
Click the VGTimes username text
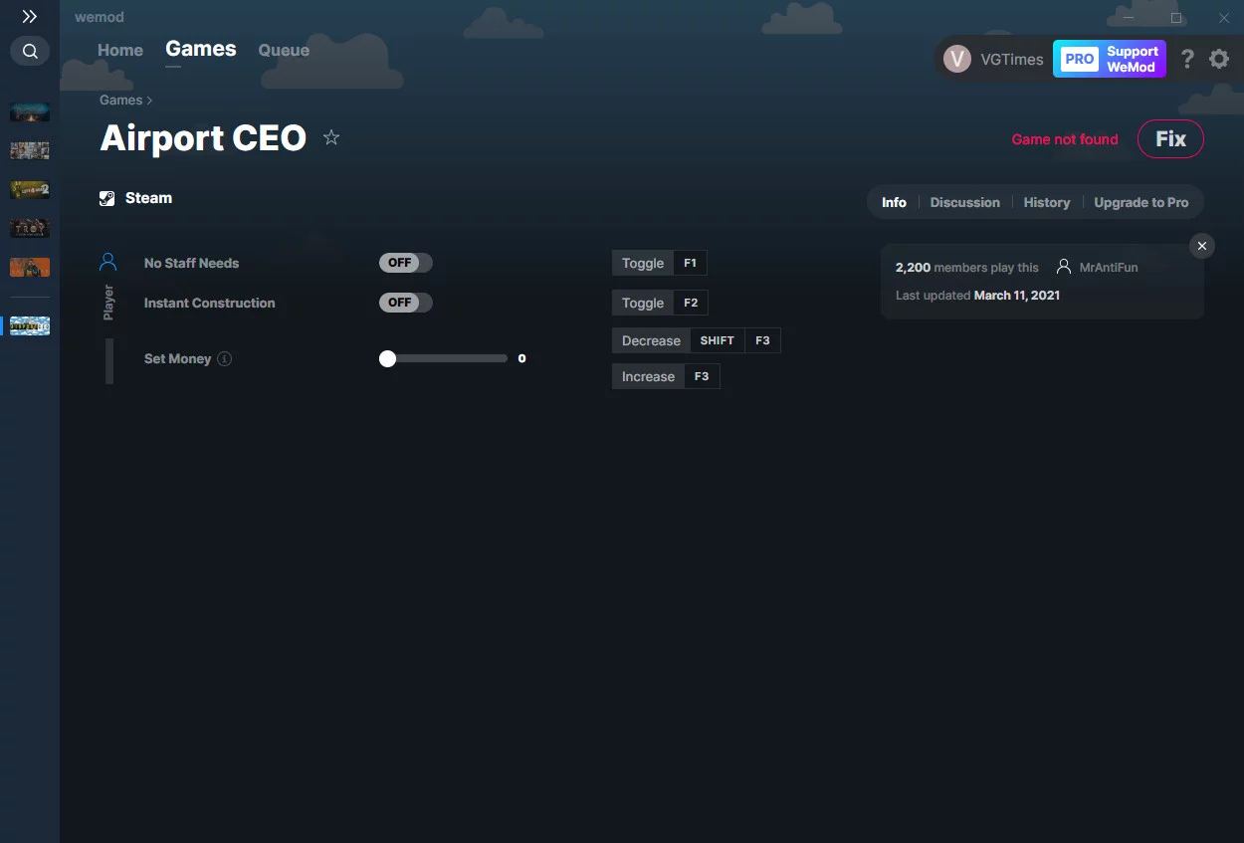click(x=1012, y=59)
